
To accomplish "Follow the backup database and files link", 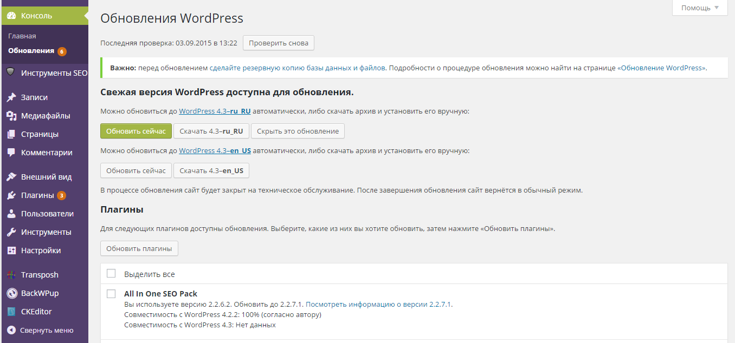I will click(298, 68).
